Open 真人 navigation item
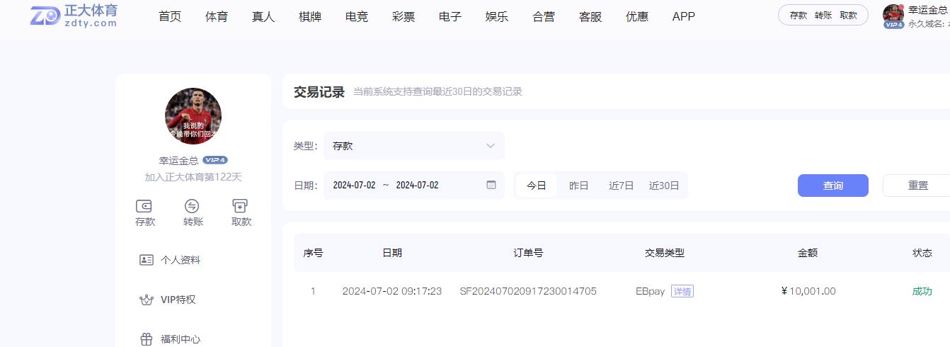The height and width of the screenshot is (347, 950). [x=263, y=16]
